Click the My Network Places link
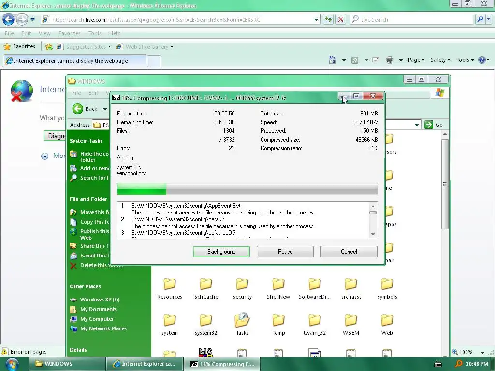 [103, 328]
